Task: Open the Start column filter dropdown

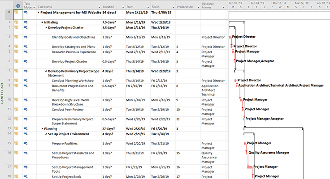Action: [x=148, y=7]
